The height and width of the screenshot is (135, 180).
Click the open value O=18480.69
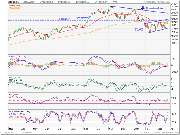pos(46,2)
